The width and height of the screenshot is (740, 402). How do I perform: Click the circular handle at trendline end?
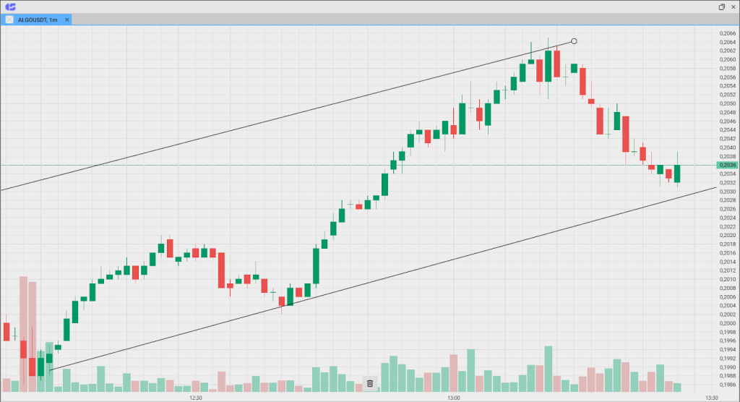point(574,41)
